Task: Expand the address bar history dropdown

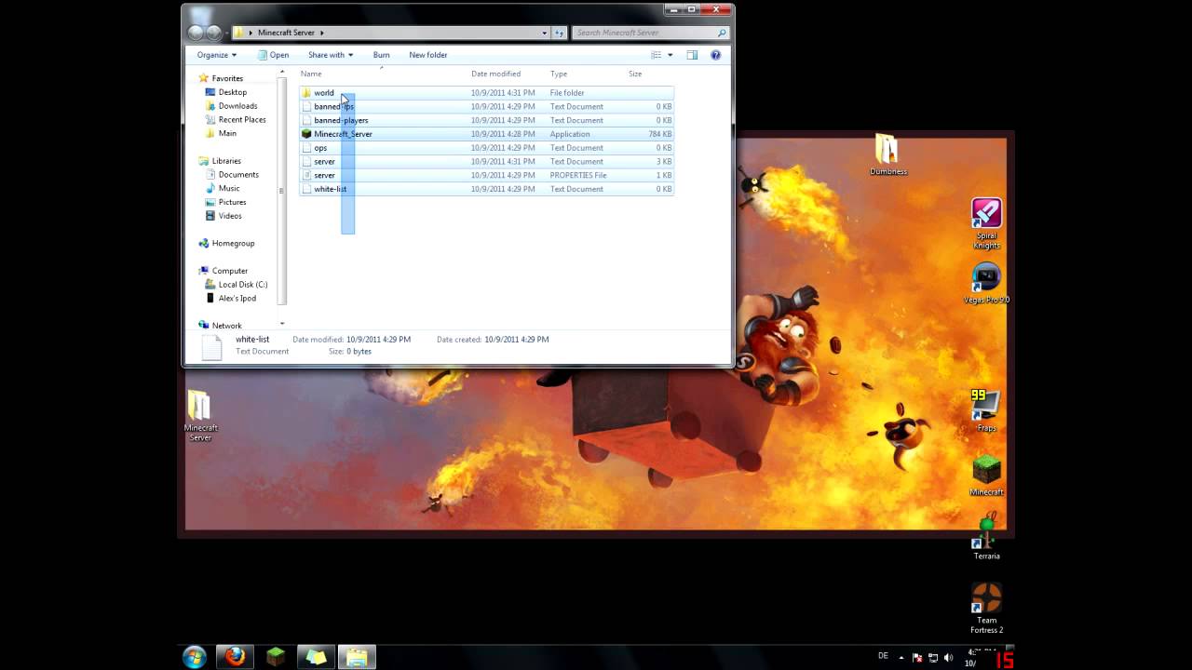Action: 544,33
